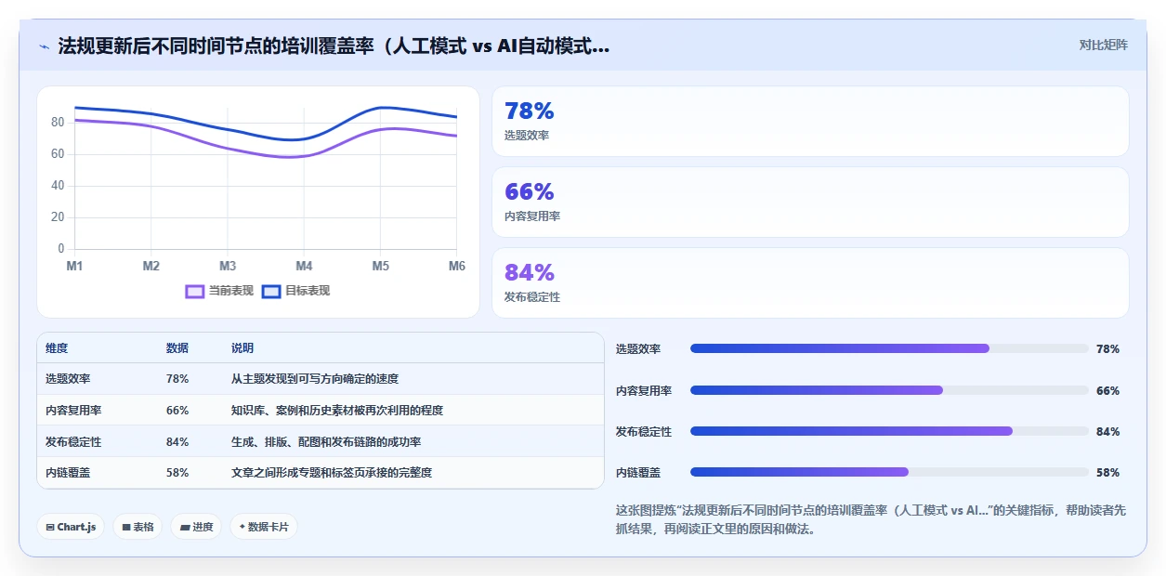Click the 内链覆盖 table row cell
Image resolution: width=1166 pixels, height=576 pixels.
pos(68,472)
